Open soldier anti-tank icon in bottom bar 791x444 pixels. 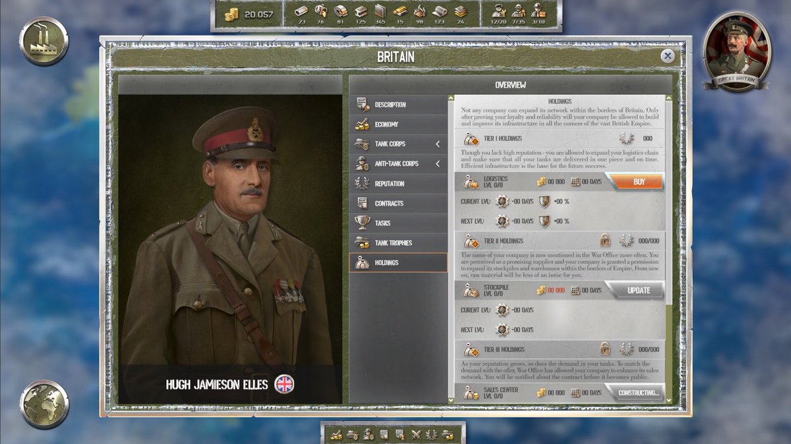[x=368, y=434]
